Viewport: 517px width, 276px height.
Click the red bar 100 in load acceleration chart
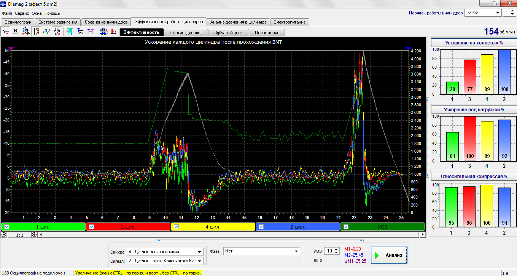click(470, 139)
